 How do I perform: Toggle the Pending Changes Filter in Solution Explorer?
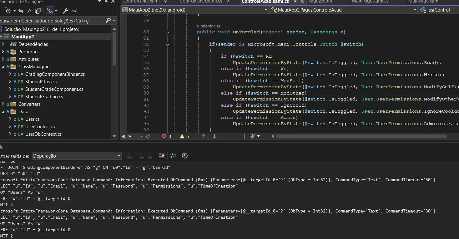(8, 11)
